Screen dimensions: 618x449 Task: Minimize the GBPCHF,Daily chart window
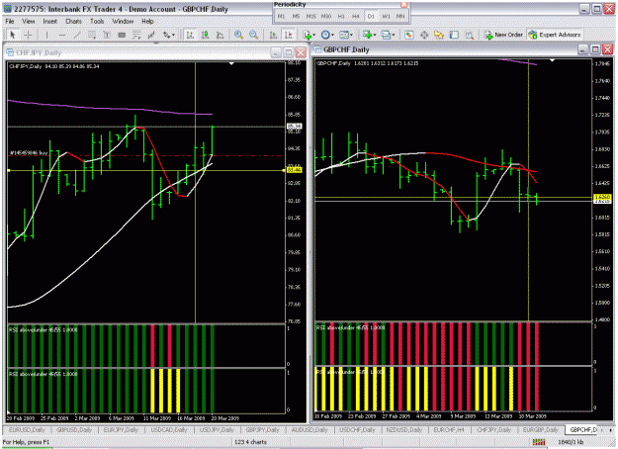click(x=582, y=49)
